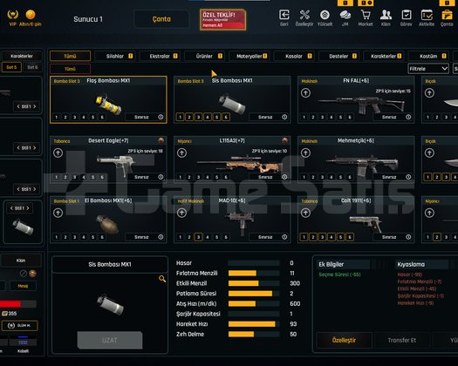Open the JM coins icon

pyautogui.click(x=345, y=15)
